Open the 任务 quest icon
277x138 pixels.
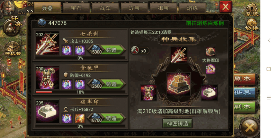(x=12, y=27)
